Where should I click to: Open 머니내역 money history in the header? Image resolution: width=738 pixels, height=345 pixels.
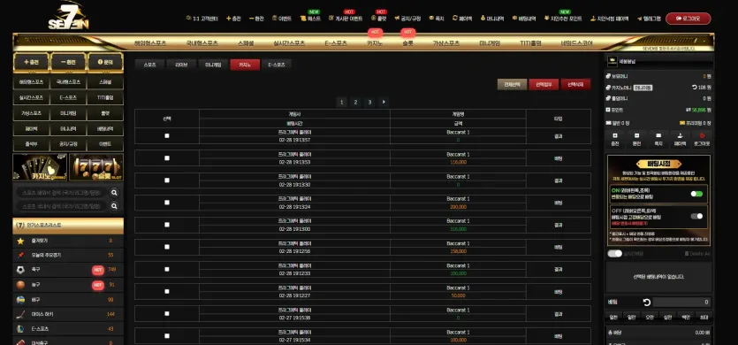(491, 19)
